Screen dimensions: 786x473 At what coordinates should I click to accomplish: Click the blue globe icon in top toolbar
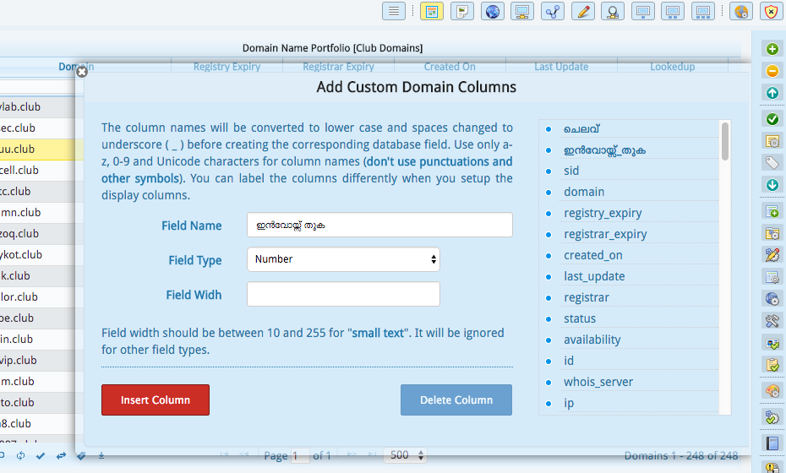coord(492,11)
